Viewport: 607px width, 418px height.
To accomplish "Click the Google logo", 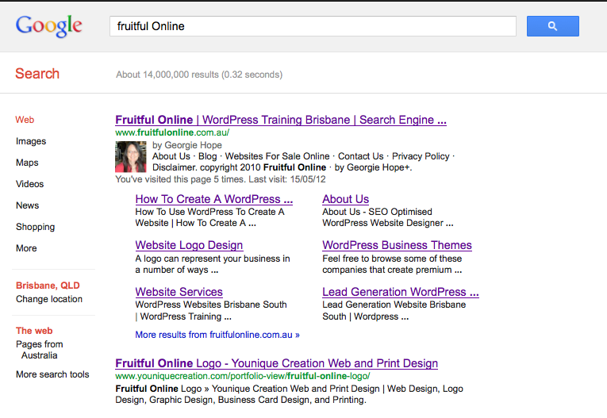I will point(48,26).
